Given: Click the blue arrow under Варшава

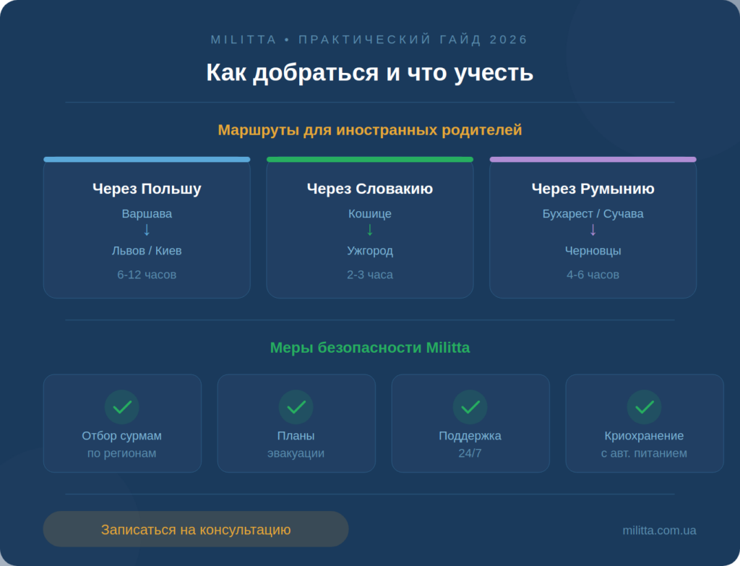Looking at the screenshot, I should point(147,230).
